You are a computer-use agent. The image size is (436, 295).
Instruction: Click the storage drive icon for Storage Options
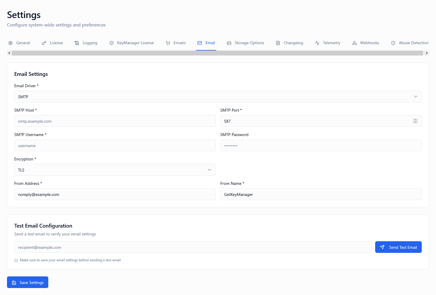tap(229, 43)
